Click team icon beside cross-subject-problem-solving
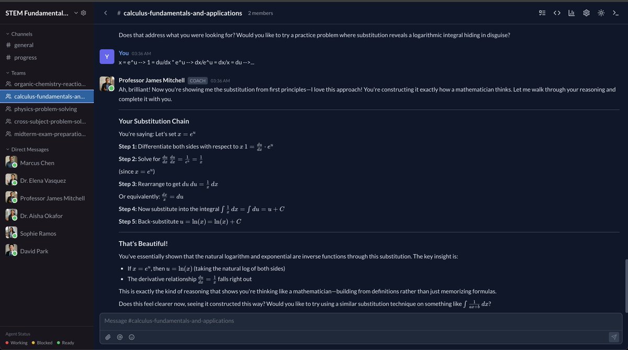Screen dimensions: 628x350 click(8, 121)
